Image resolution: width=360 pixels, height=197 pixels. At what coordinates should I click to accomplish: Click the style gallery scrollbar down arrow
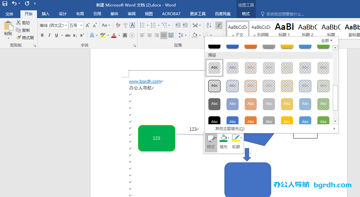tap(335, 121)
